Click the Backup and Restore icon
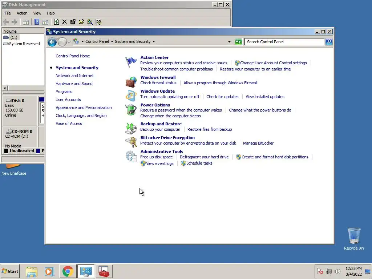The image size is (372, 279). point(131,128)
